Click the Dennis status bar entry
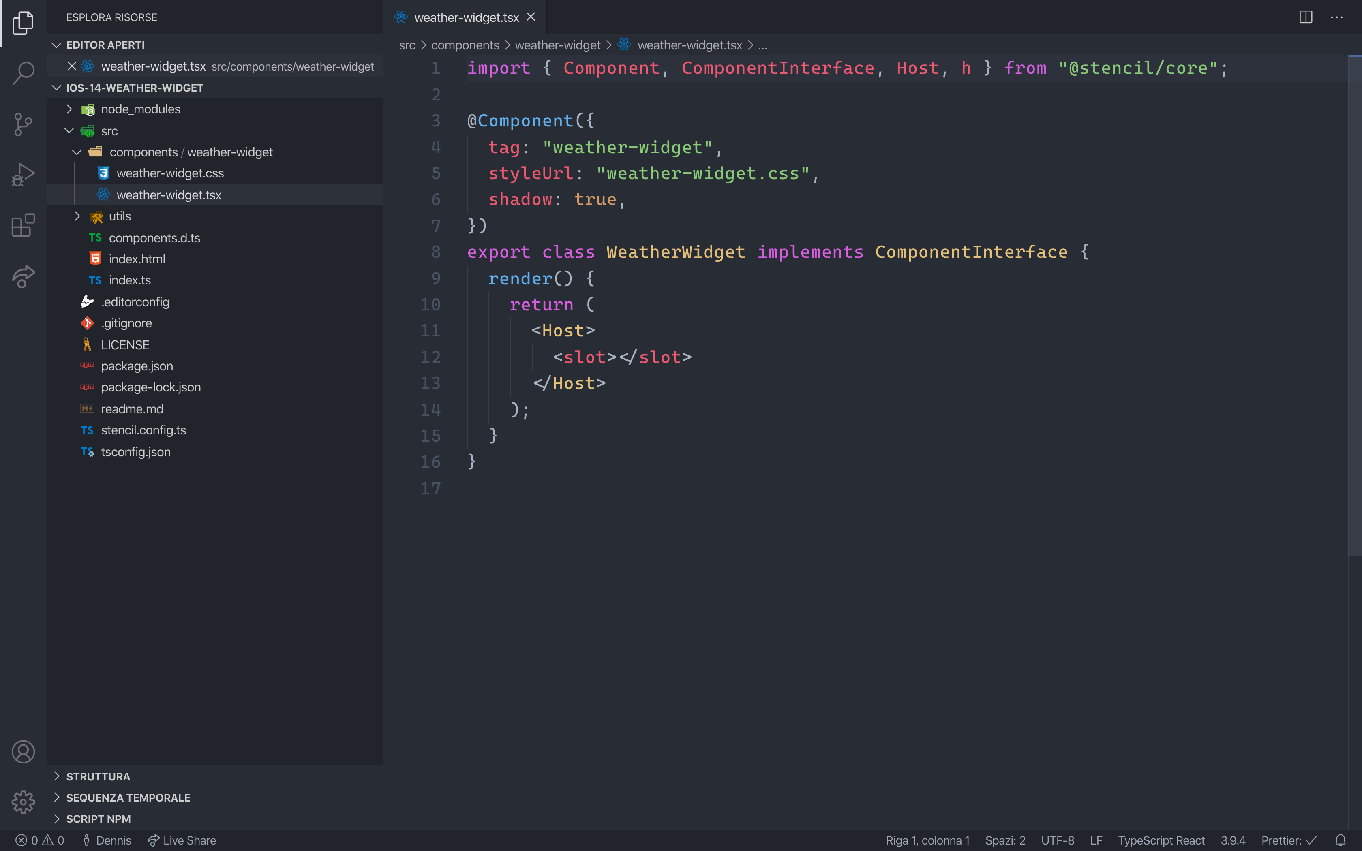The height and width of the screenshot is (851, 1362). [x=107, y=840]
